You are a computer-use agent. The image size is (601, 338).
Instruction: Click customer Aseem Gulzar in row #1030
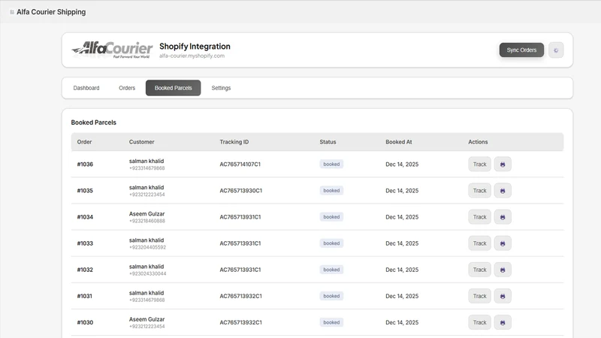pyautogui.click(x=146, y=319)
